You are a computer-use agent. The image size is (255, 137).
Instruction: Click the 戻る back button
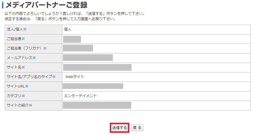(x=137, y=128)
